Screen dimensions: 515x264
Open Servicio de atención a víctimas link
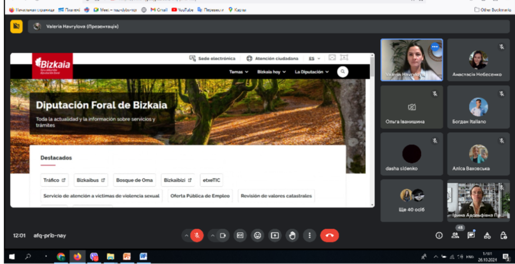point(101,196)
